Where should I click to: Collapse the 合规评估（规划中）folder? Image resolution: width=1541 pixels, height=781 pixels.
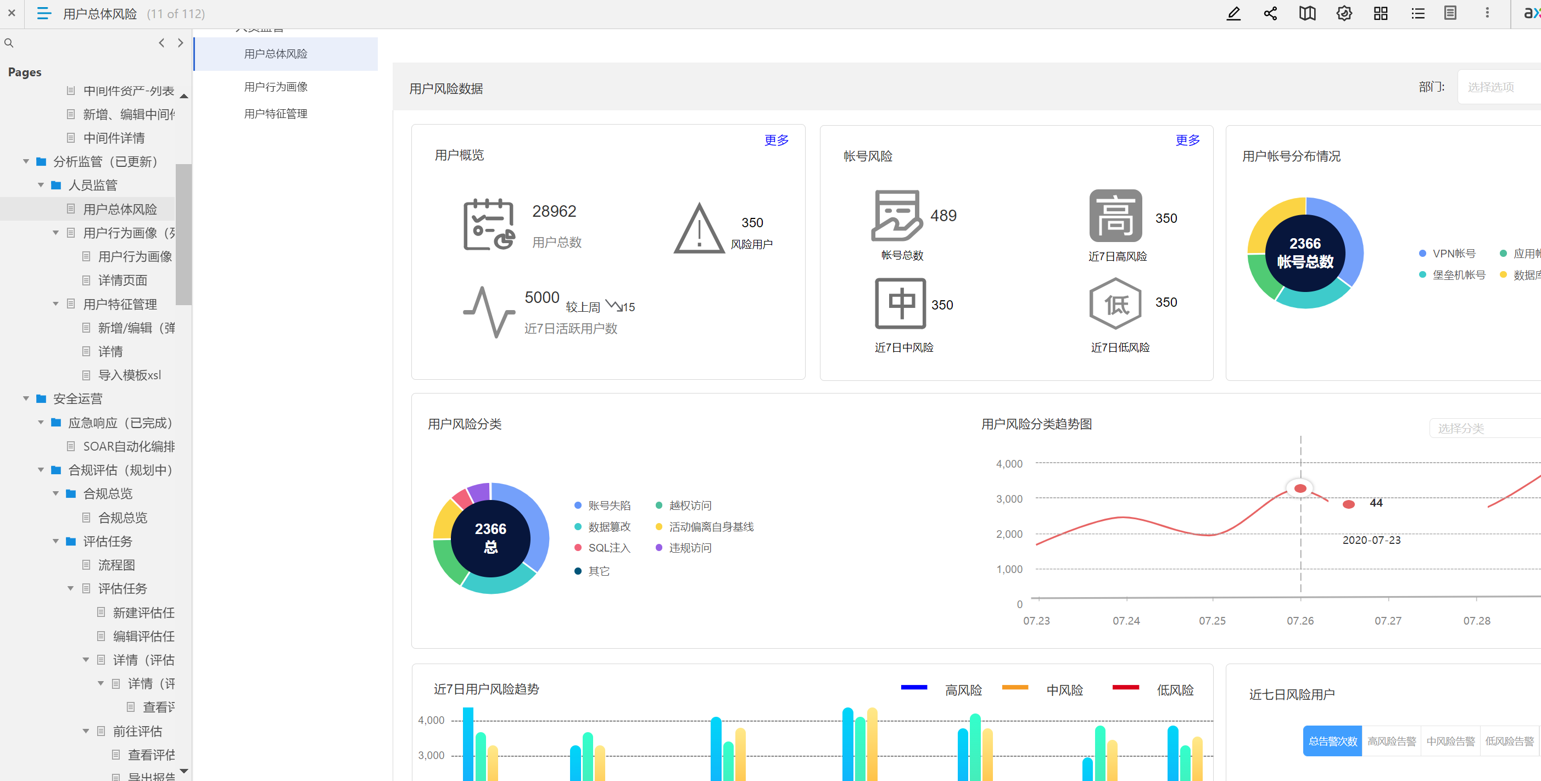tap(41, 469)
